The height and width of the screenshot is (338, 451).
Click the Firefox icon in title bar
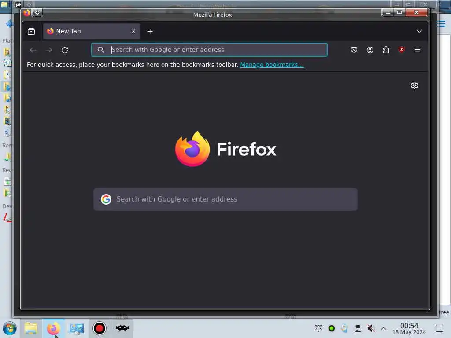pos(27,13)
